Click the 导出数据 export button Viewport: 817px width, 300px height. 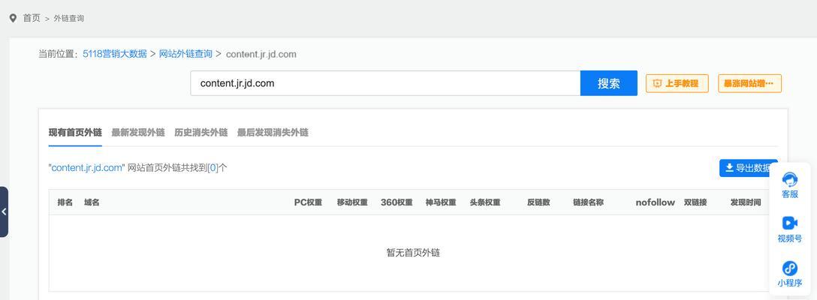tap(748, 168)
